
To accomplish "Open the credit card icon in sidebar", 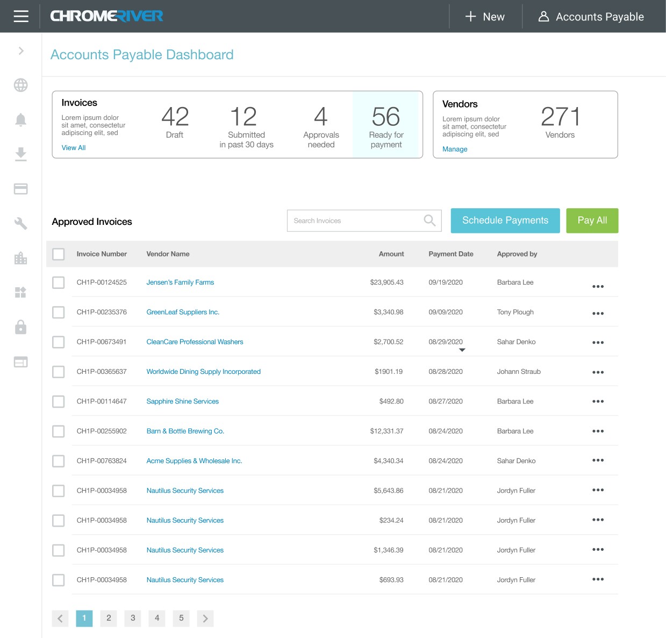I will click(x=21, y=189).
